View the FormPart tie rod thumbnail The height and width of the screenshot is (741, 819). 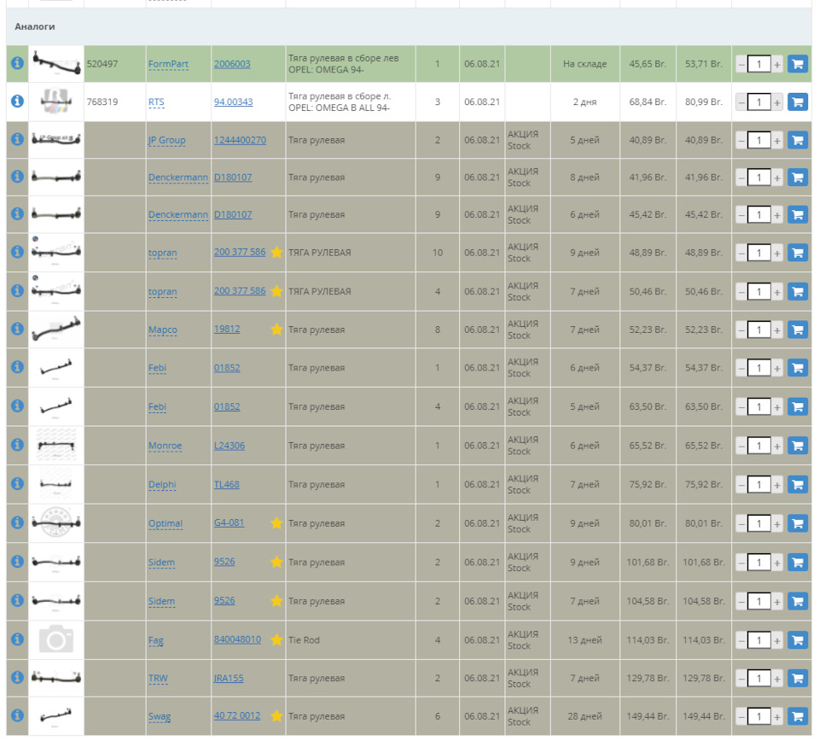[56, 63]
